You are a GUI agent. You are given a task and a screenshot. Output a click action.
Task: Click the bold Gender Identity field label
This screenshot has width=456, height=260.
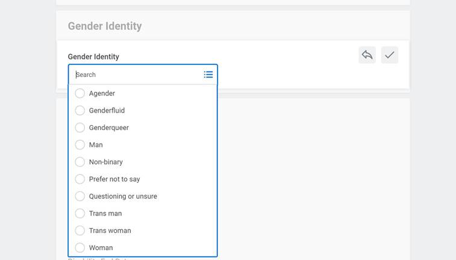point(93,57)
